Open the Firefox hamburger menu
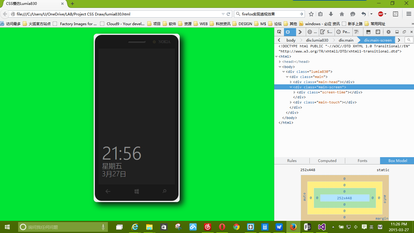 [x=409, y=14]
